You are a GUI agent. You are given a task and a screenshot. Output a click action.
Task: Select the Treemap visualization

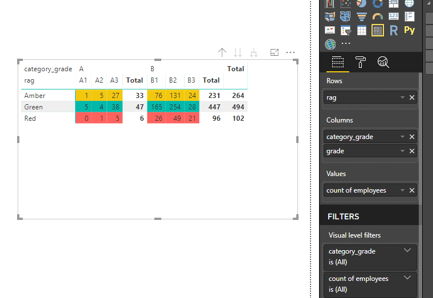point(394,3)
